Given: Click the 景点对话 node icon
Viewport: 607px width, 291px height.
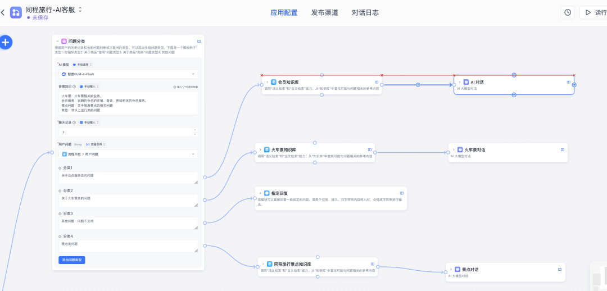Looking at the screenshot, I should coord(457,269).
